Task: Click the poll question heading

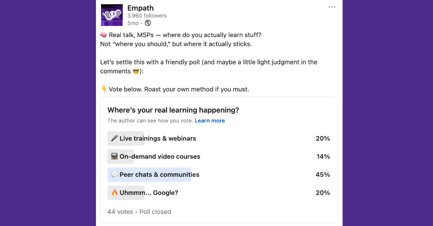Action: (173, 110)
